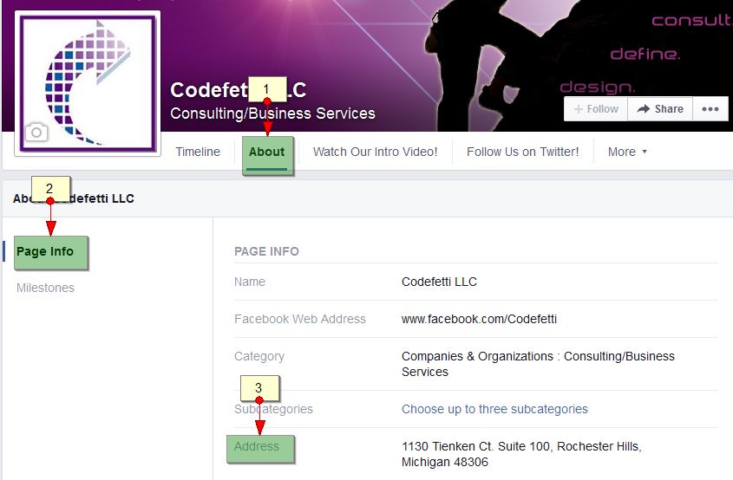Screen dimensions: 733x480
Task: Switch to the About tab
Action: (x=267, y=152)
